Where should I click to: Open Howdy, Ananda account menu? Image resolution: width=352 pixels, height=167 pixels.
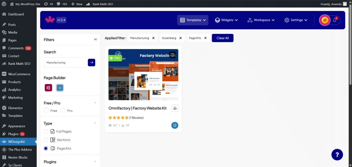click(334, 4)
